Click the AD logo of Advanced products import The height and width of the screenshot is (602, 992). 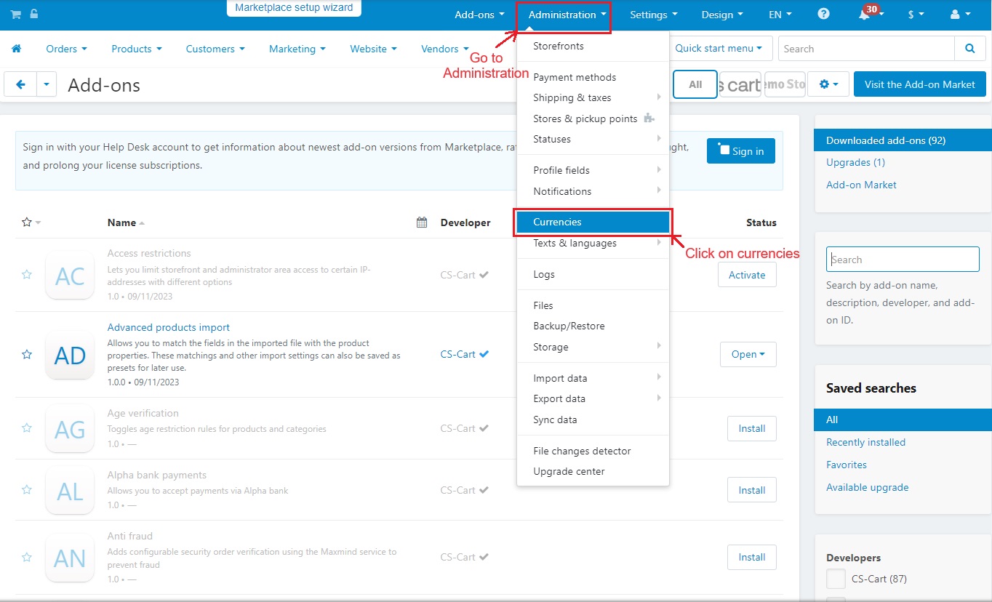[70, 355]
